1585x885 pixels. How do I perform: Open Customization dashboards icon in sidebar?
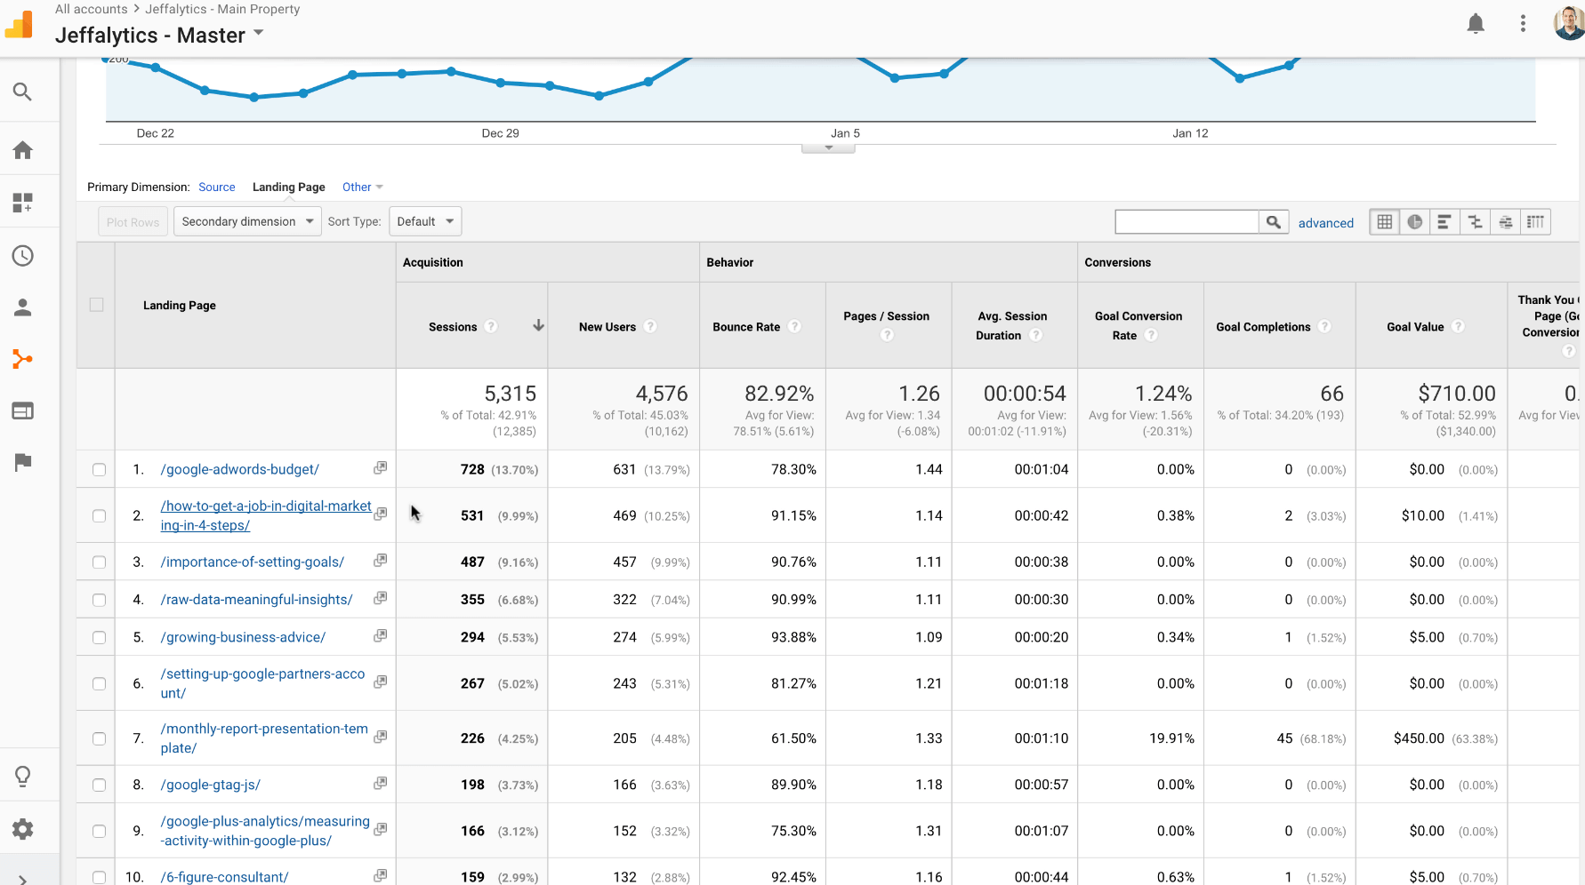(x=22, y=203)
